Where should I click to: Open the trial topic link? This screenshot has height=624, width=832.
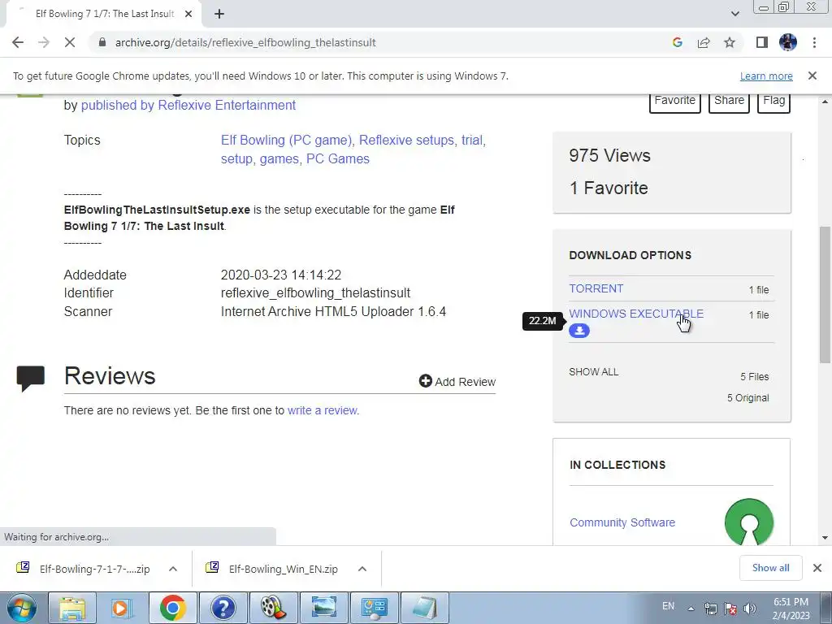(472, 140)
